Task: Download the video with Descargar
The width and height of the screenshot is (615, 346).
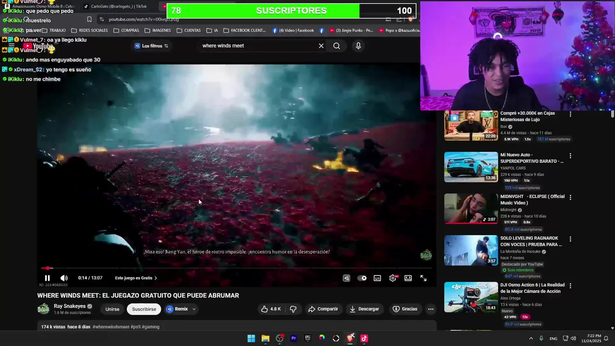Action: click(x=364, y=309)
